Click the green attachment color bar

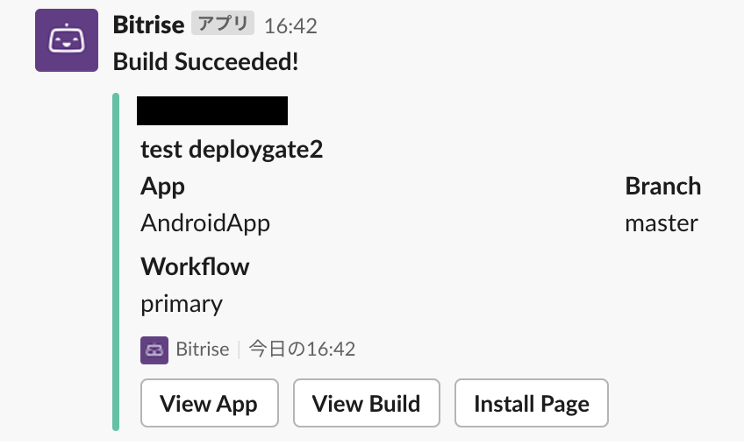click(116, 262)
